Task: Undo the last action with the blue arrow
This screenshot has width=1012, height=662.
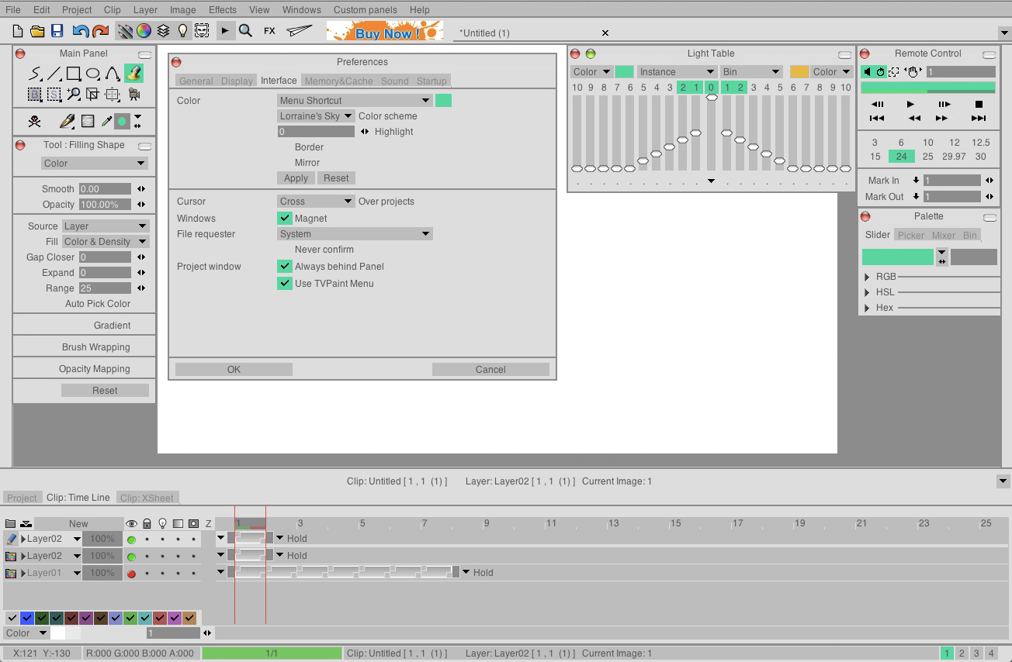Action: point(80,31)
